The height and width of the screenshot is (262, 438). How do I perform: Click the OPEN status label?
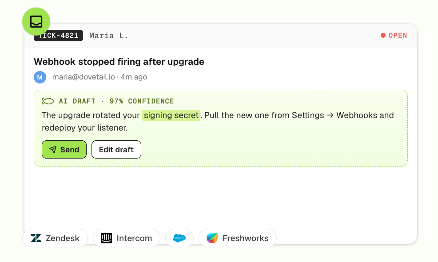(x=398, y=36)
